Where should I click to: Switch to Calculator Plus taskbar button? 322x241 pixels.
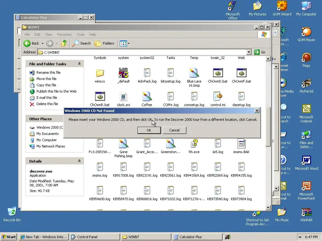pyautogui.click(x=197, y=237)
